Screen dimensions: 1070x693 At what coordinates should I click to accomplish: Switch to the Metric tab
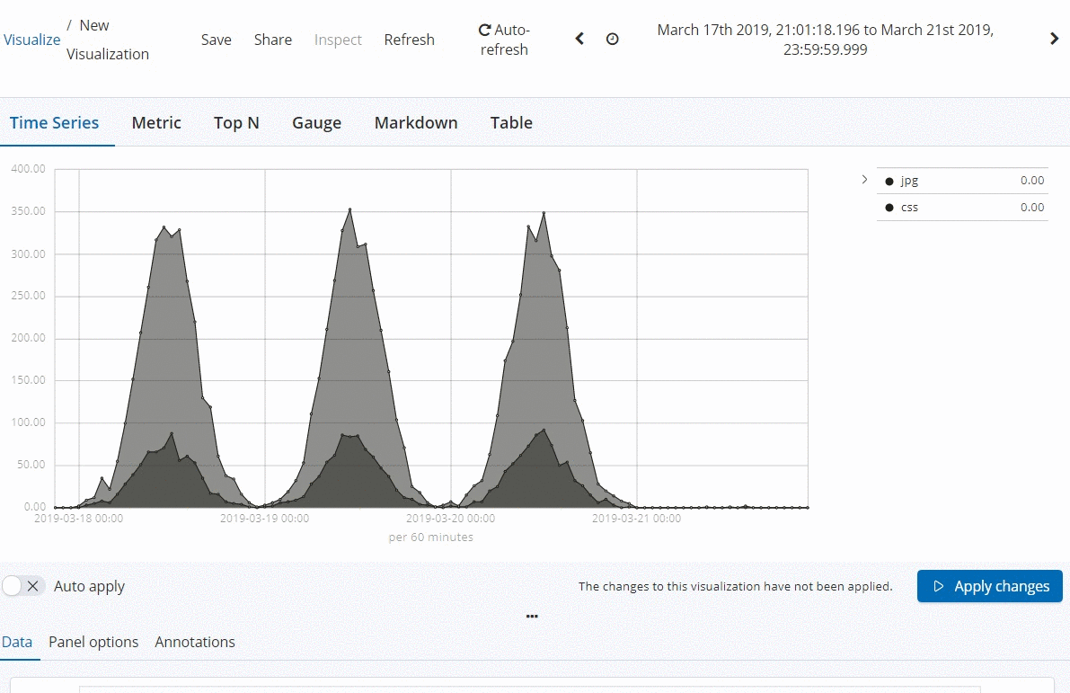(156, 123)
